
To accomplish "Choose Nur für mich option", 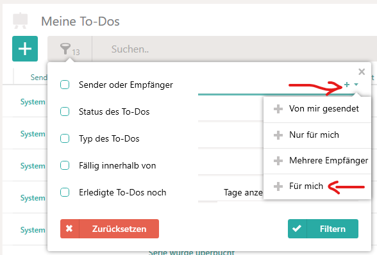I will [317, 135].
